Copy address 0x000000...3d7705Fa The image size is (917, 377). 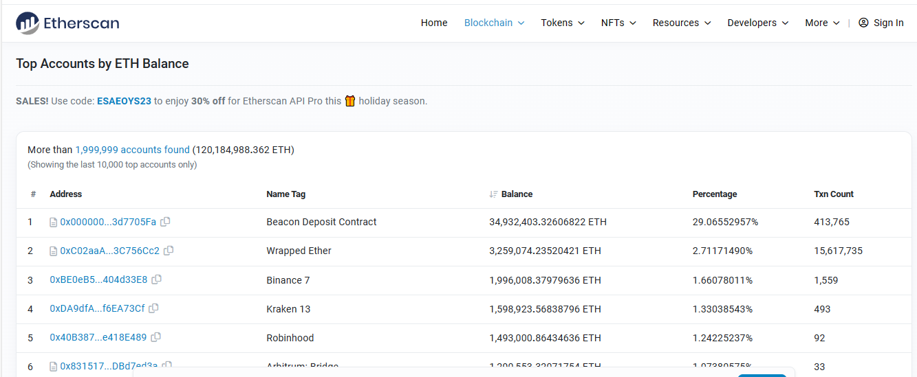[x=165, y=222]
